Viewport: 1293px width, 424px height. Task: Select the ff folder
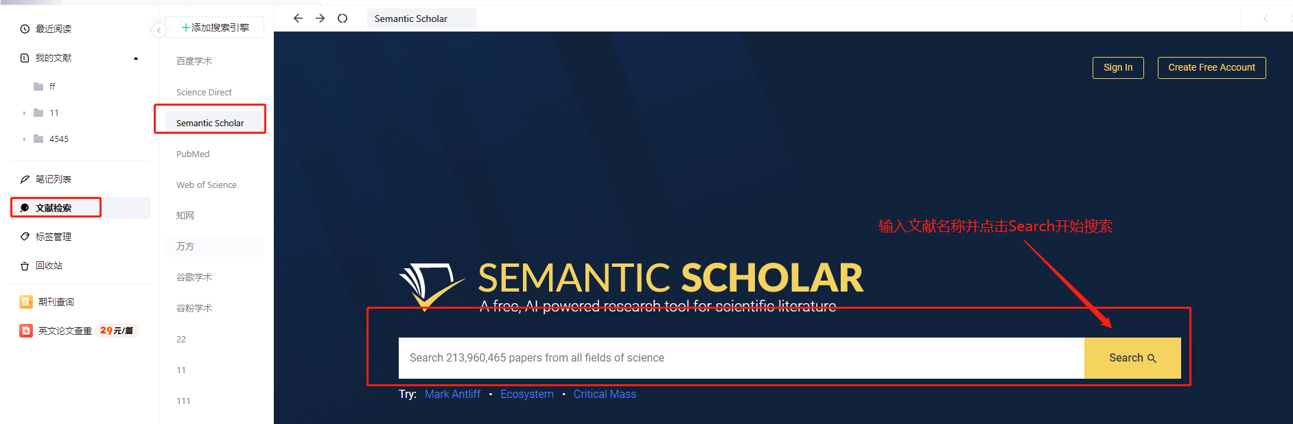point(45,86)
